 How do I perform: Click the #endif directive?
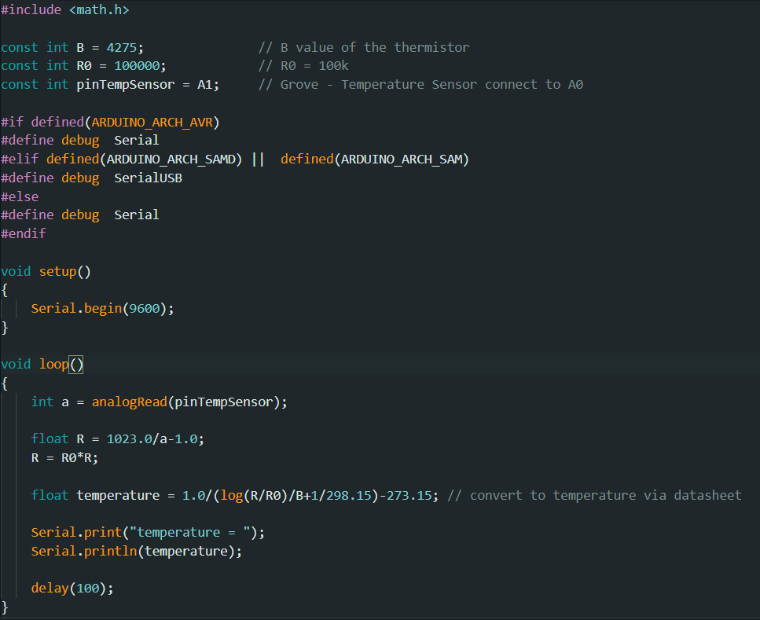[x=24, y=233]
